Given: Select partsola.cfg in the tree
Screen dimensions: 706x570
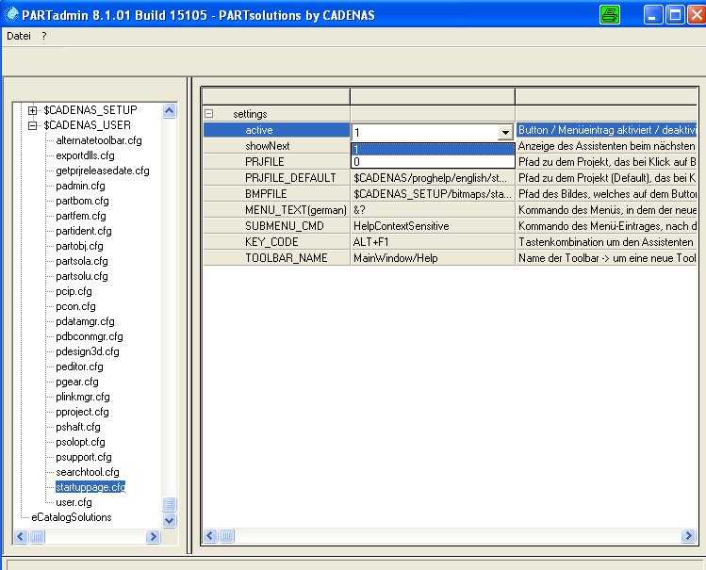Looking at the screenshot, I should pos(81,261).
